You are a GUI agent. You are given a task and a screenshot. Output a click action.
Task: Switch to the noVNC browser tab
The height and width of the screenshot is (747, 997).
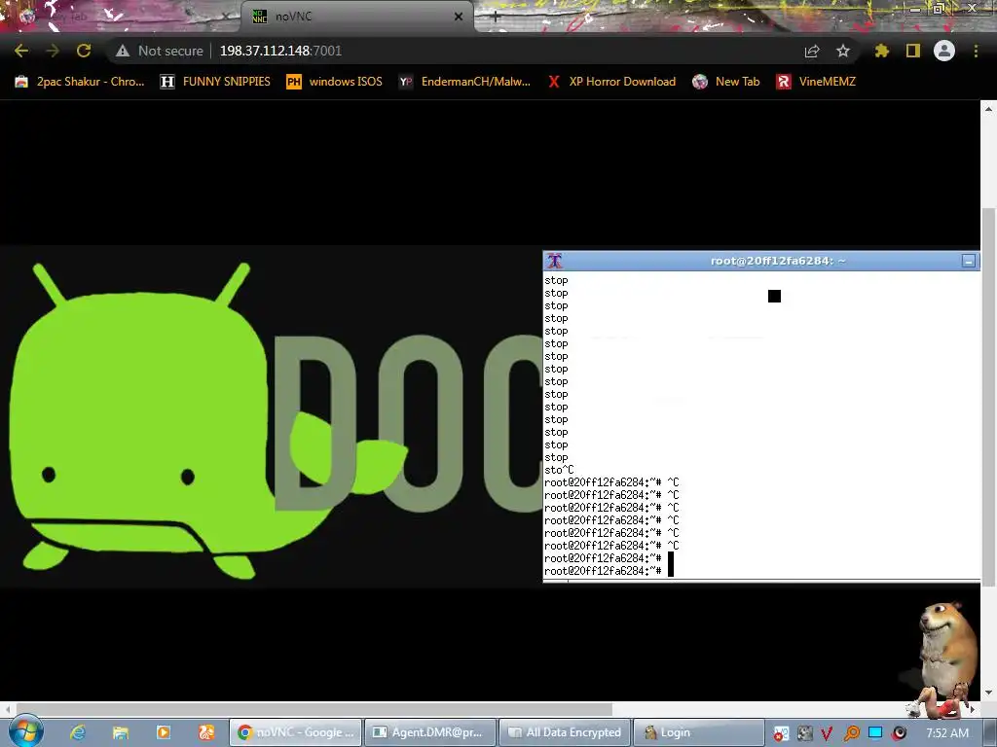356,17
